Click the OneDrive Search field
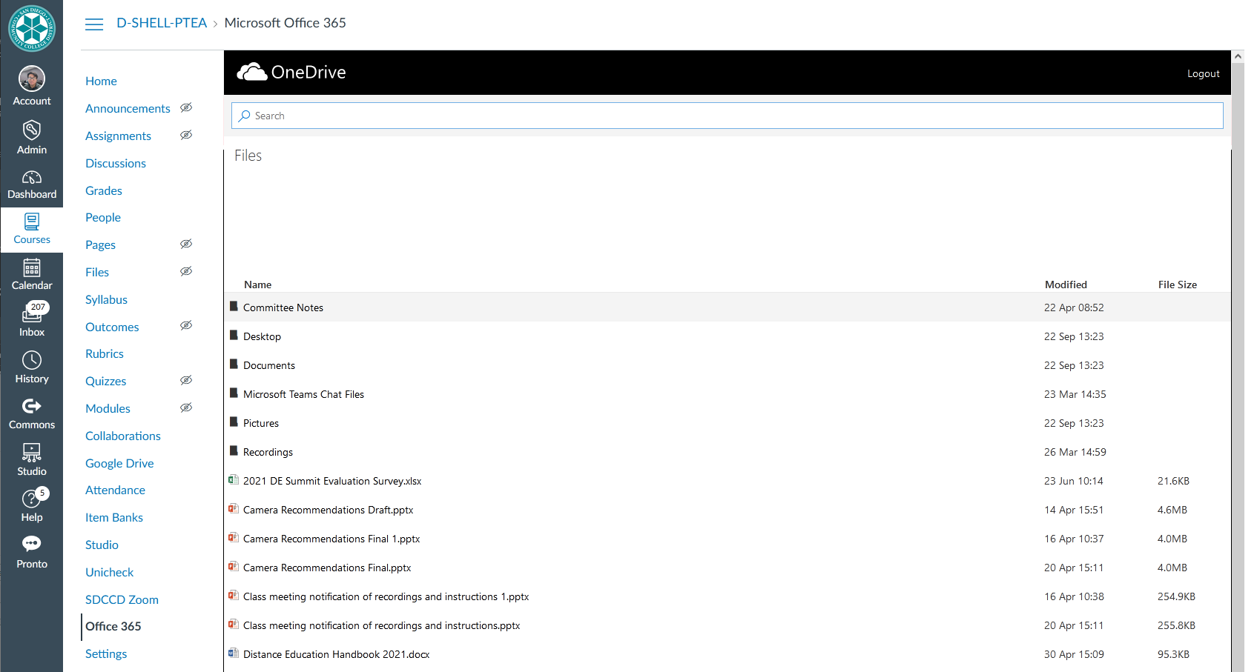The image size is (1257, 672). pos(727,116)
